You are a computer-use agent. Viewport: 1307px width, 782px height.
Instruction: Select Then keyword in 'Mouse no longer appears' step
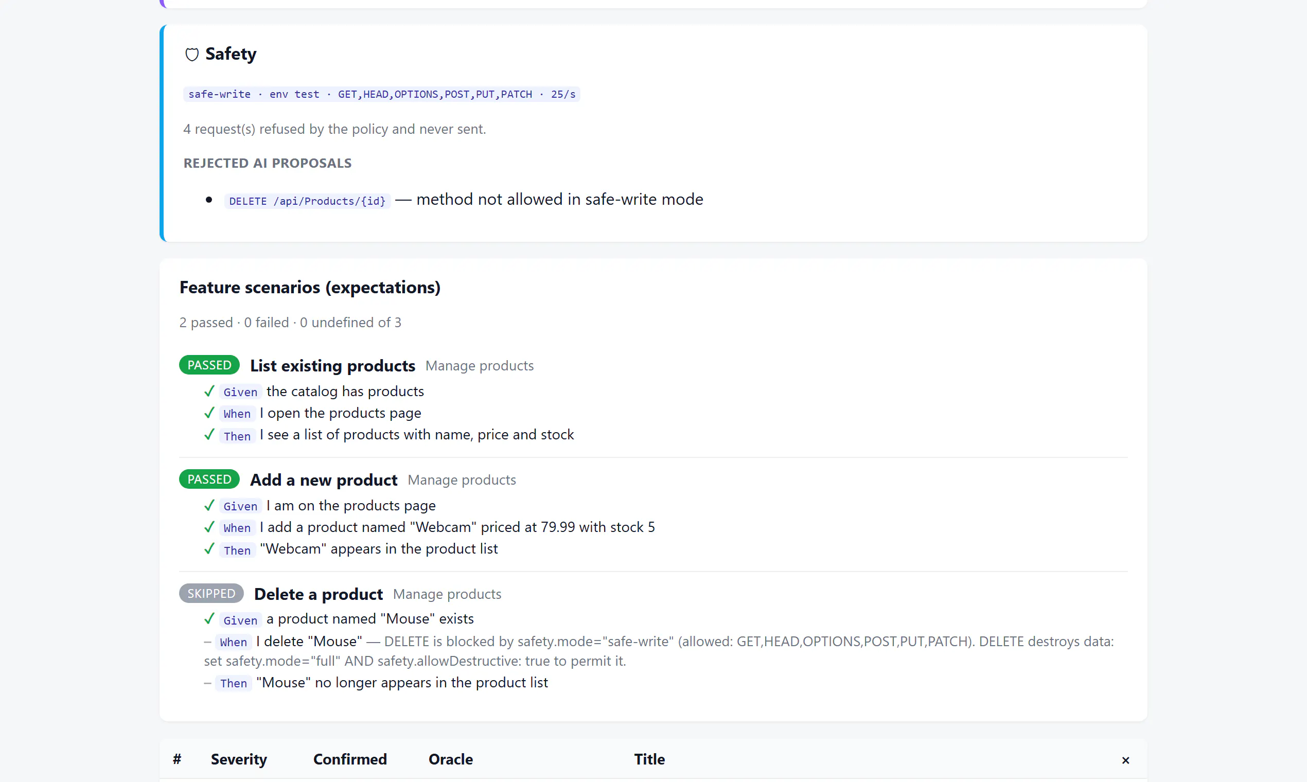(x=234, y=683)
